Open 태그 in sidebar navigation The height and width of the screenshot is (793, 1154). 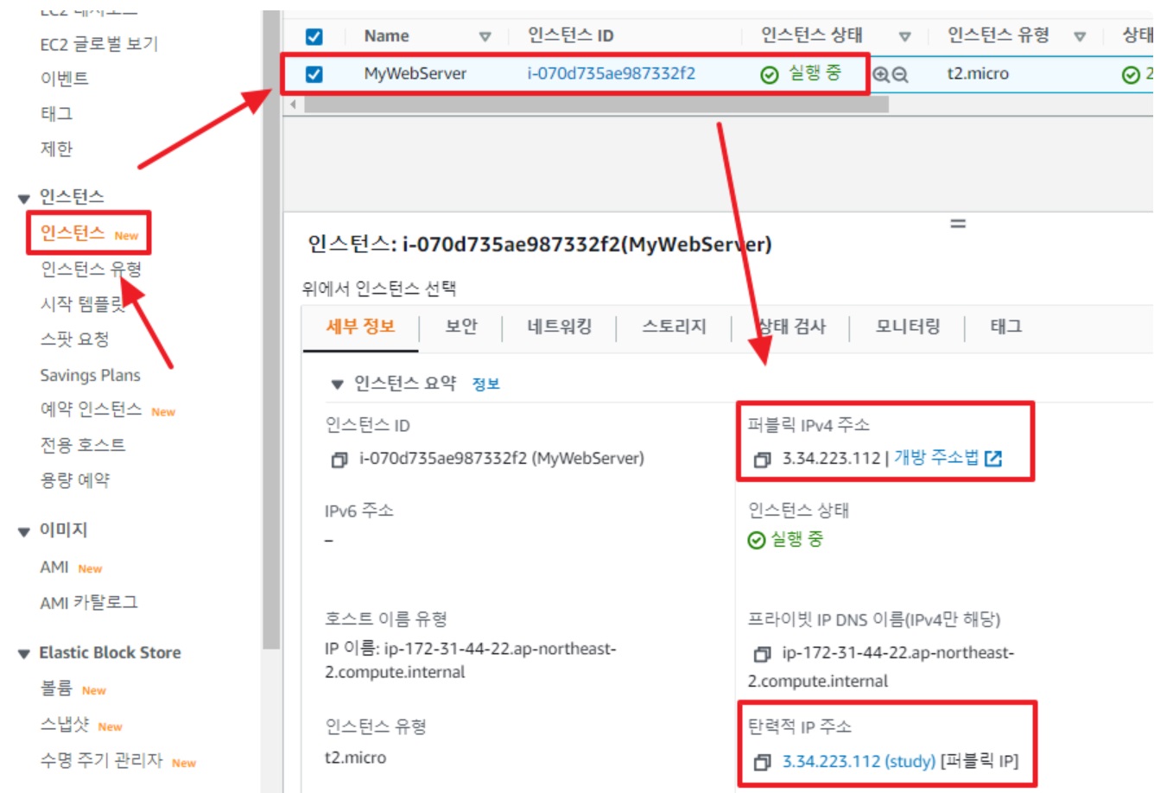tap(56, 113)
